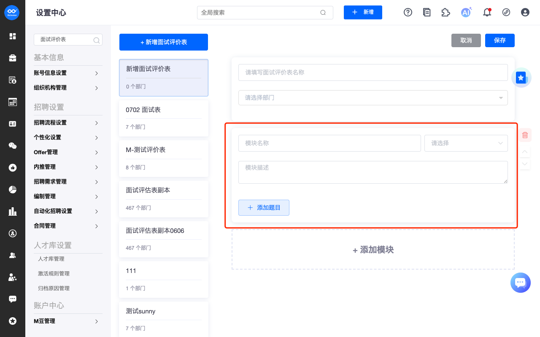Click the MokaHR logo icon
Screen dimensions: 540x337
click(x=12, y=12)
